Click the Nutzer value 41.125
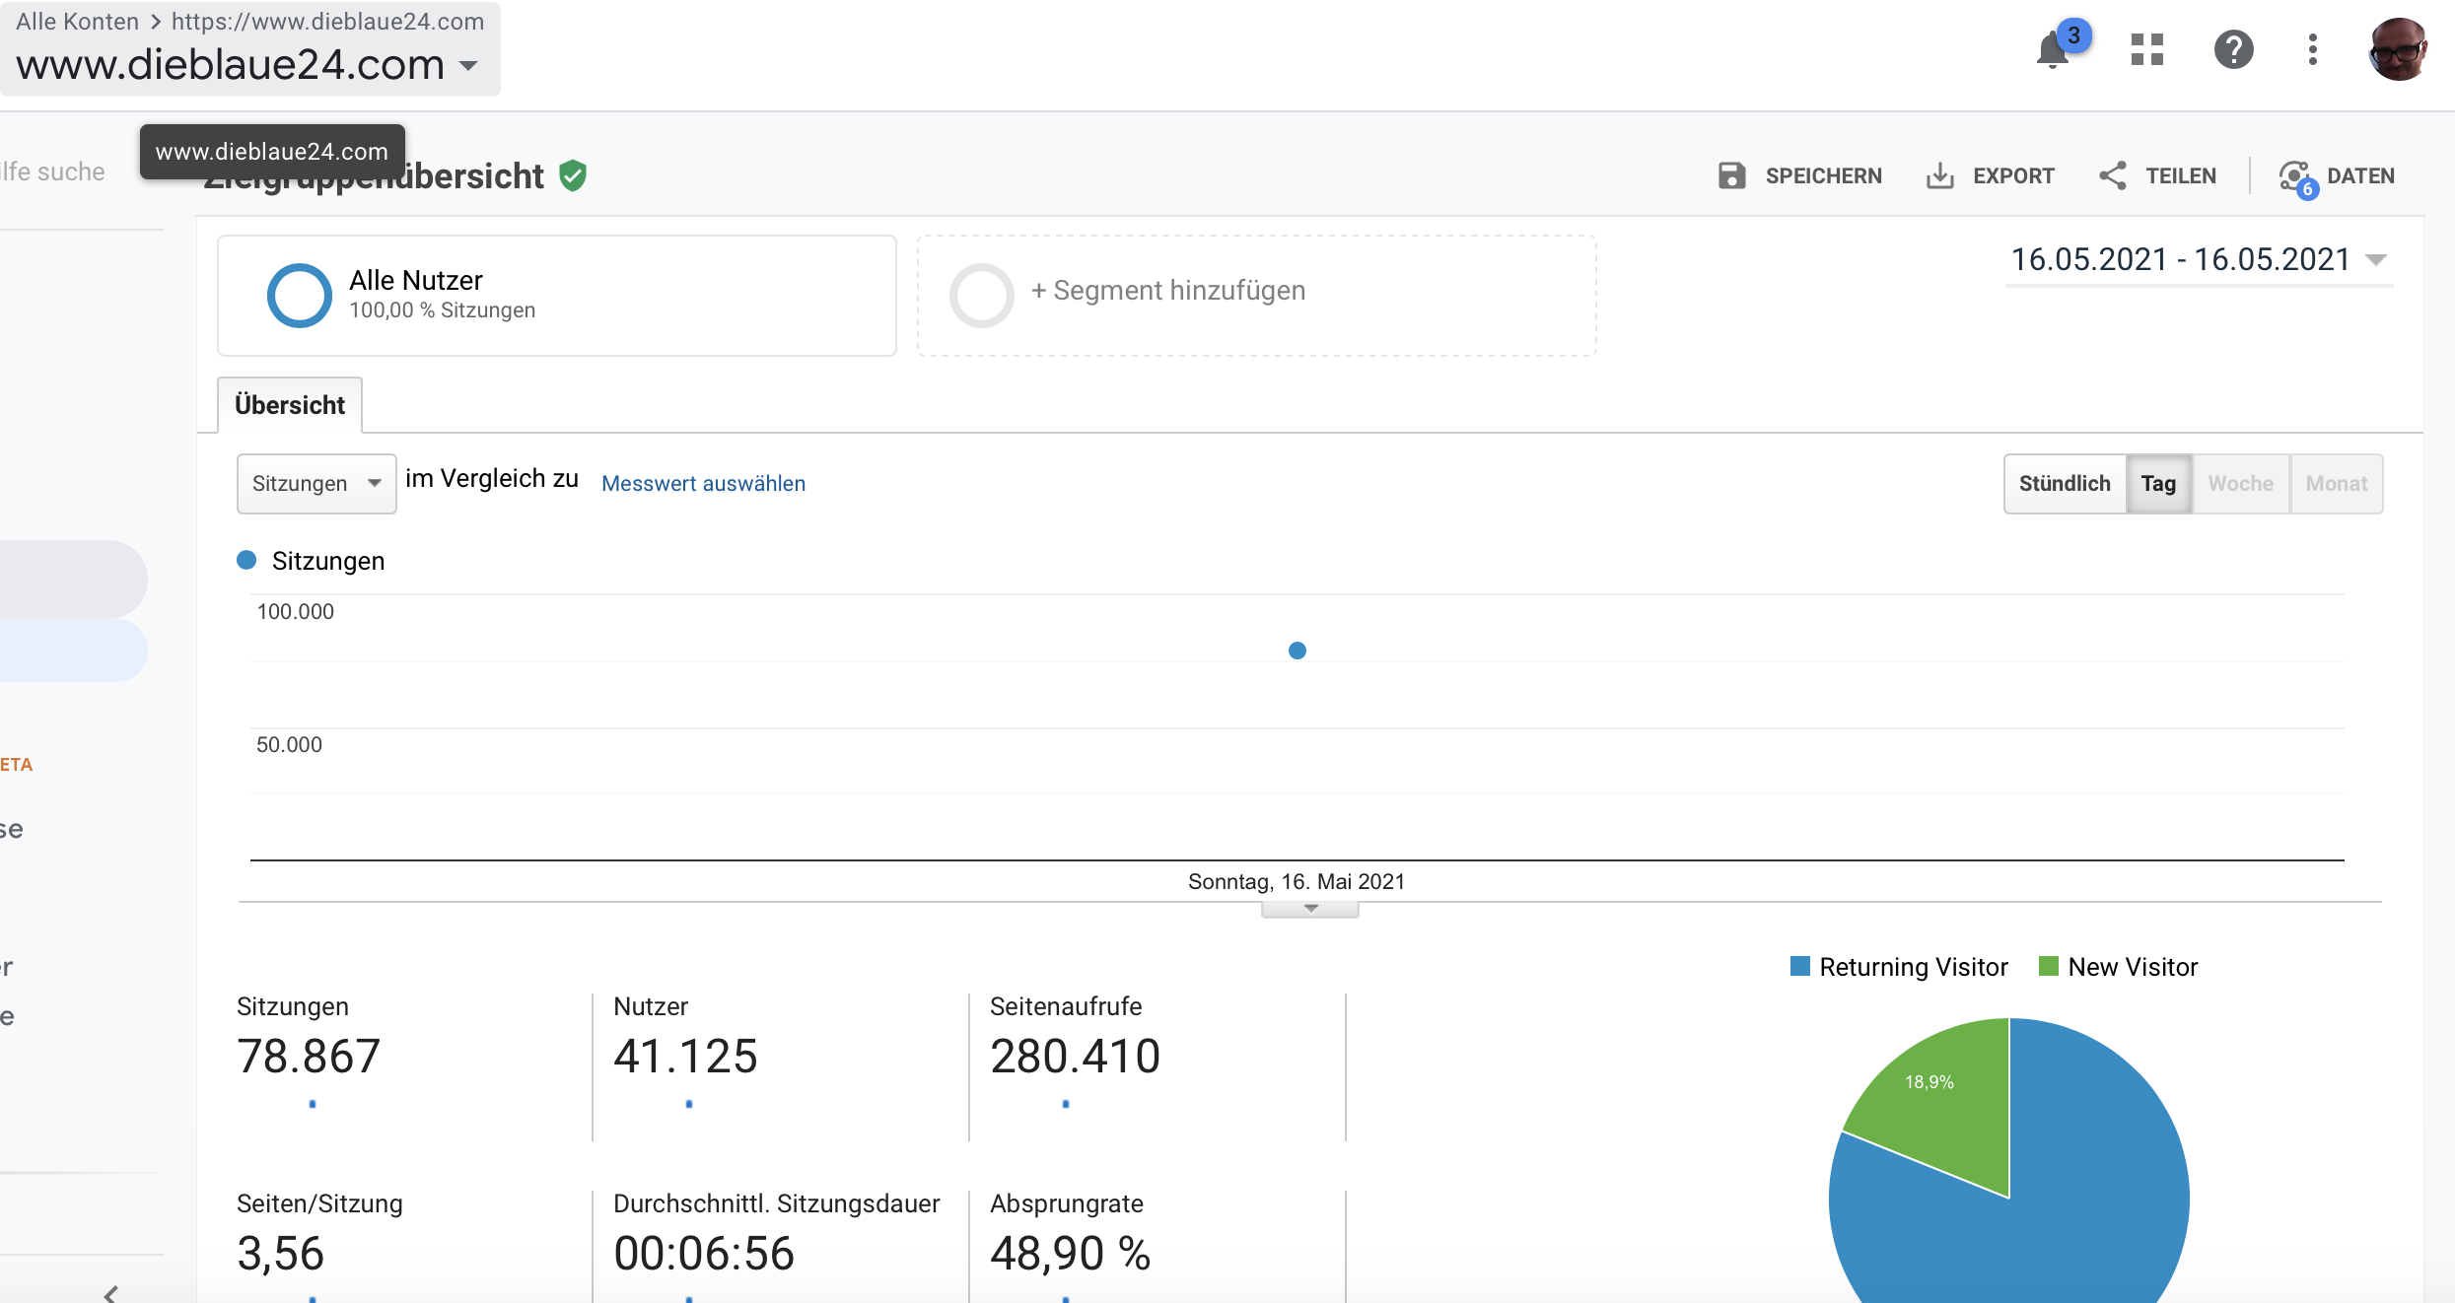The image size is (2455, 1303). click(x=685, y=1057)
